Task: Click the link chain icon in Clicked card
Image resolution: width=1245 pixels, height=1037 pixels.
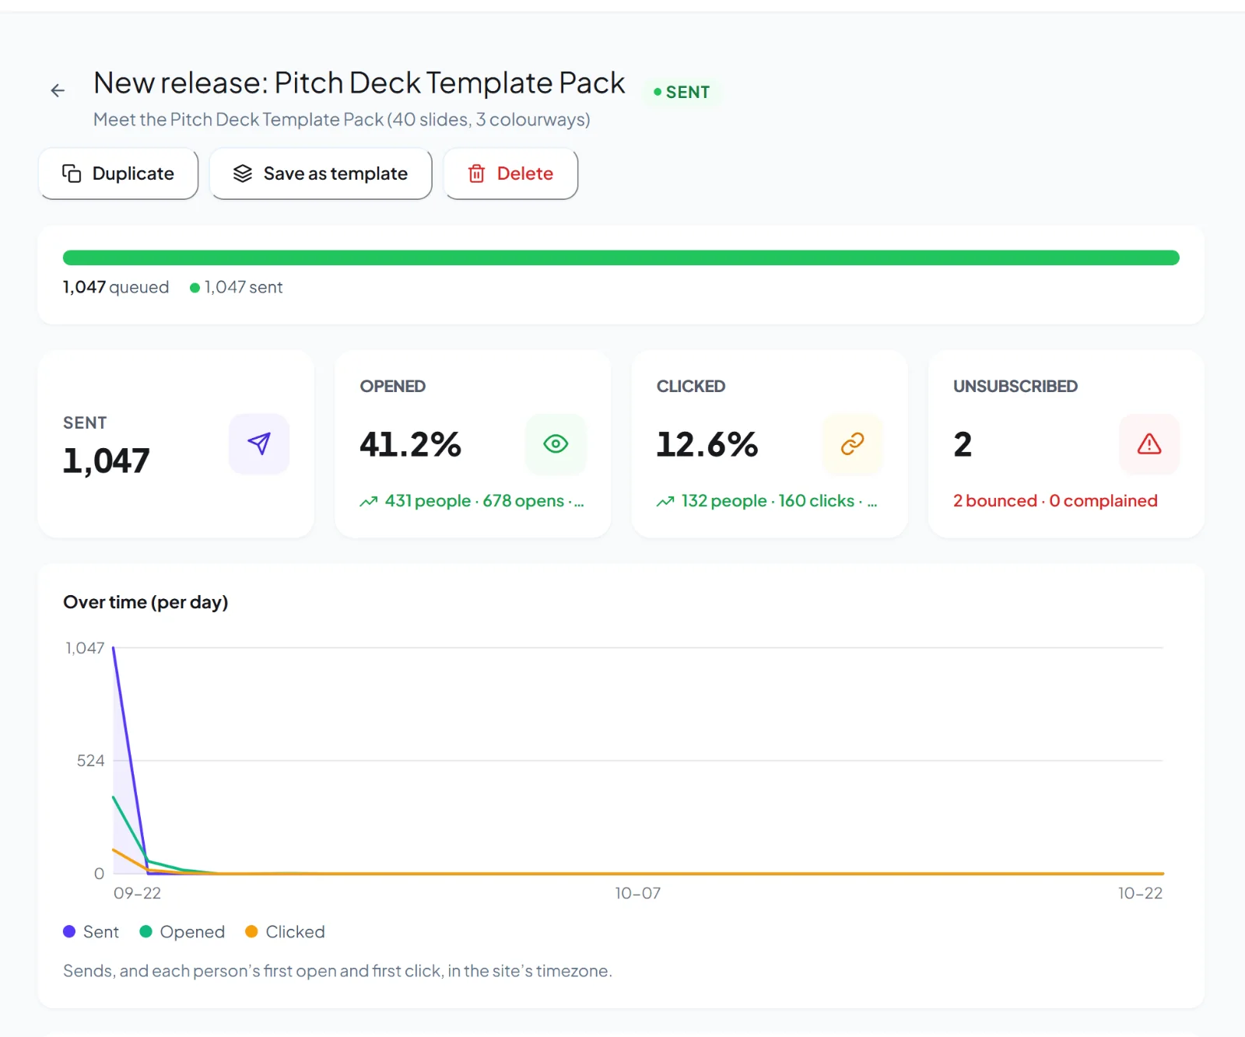Action: pyautogui.click(x=853, y=444)
